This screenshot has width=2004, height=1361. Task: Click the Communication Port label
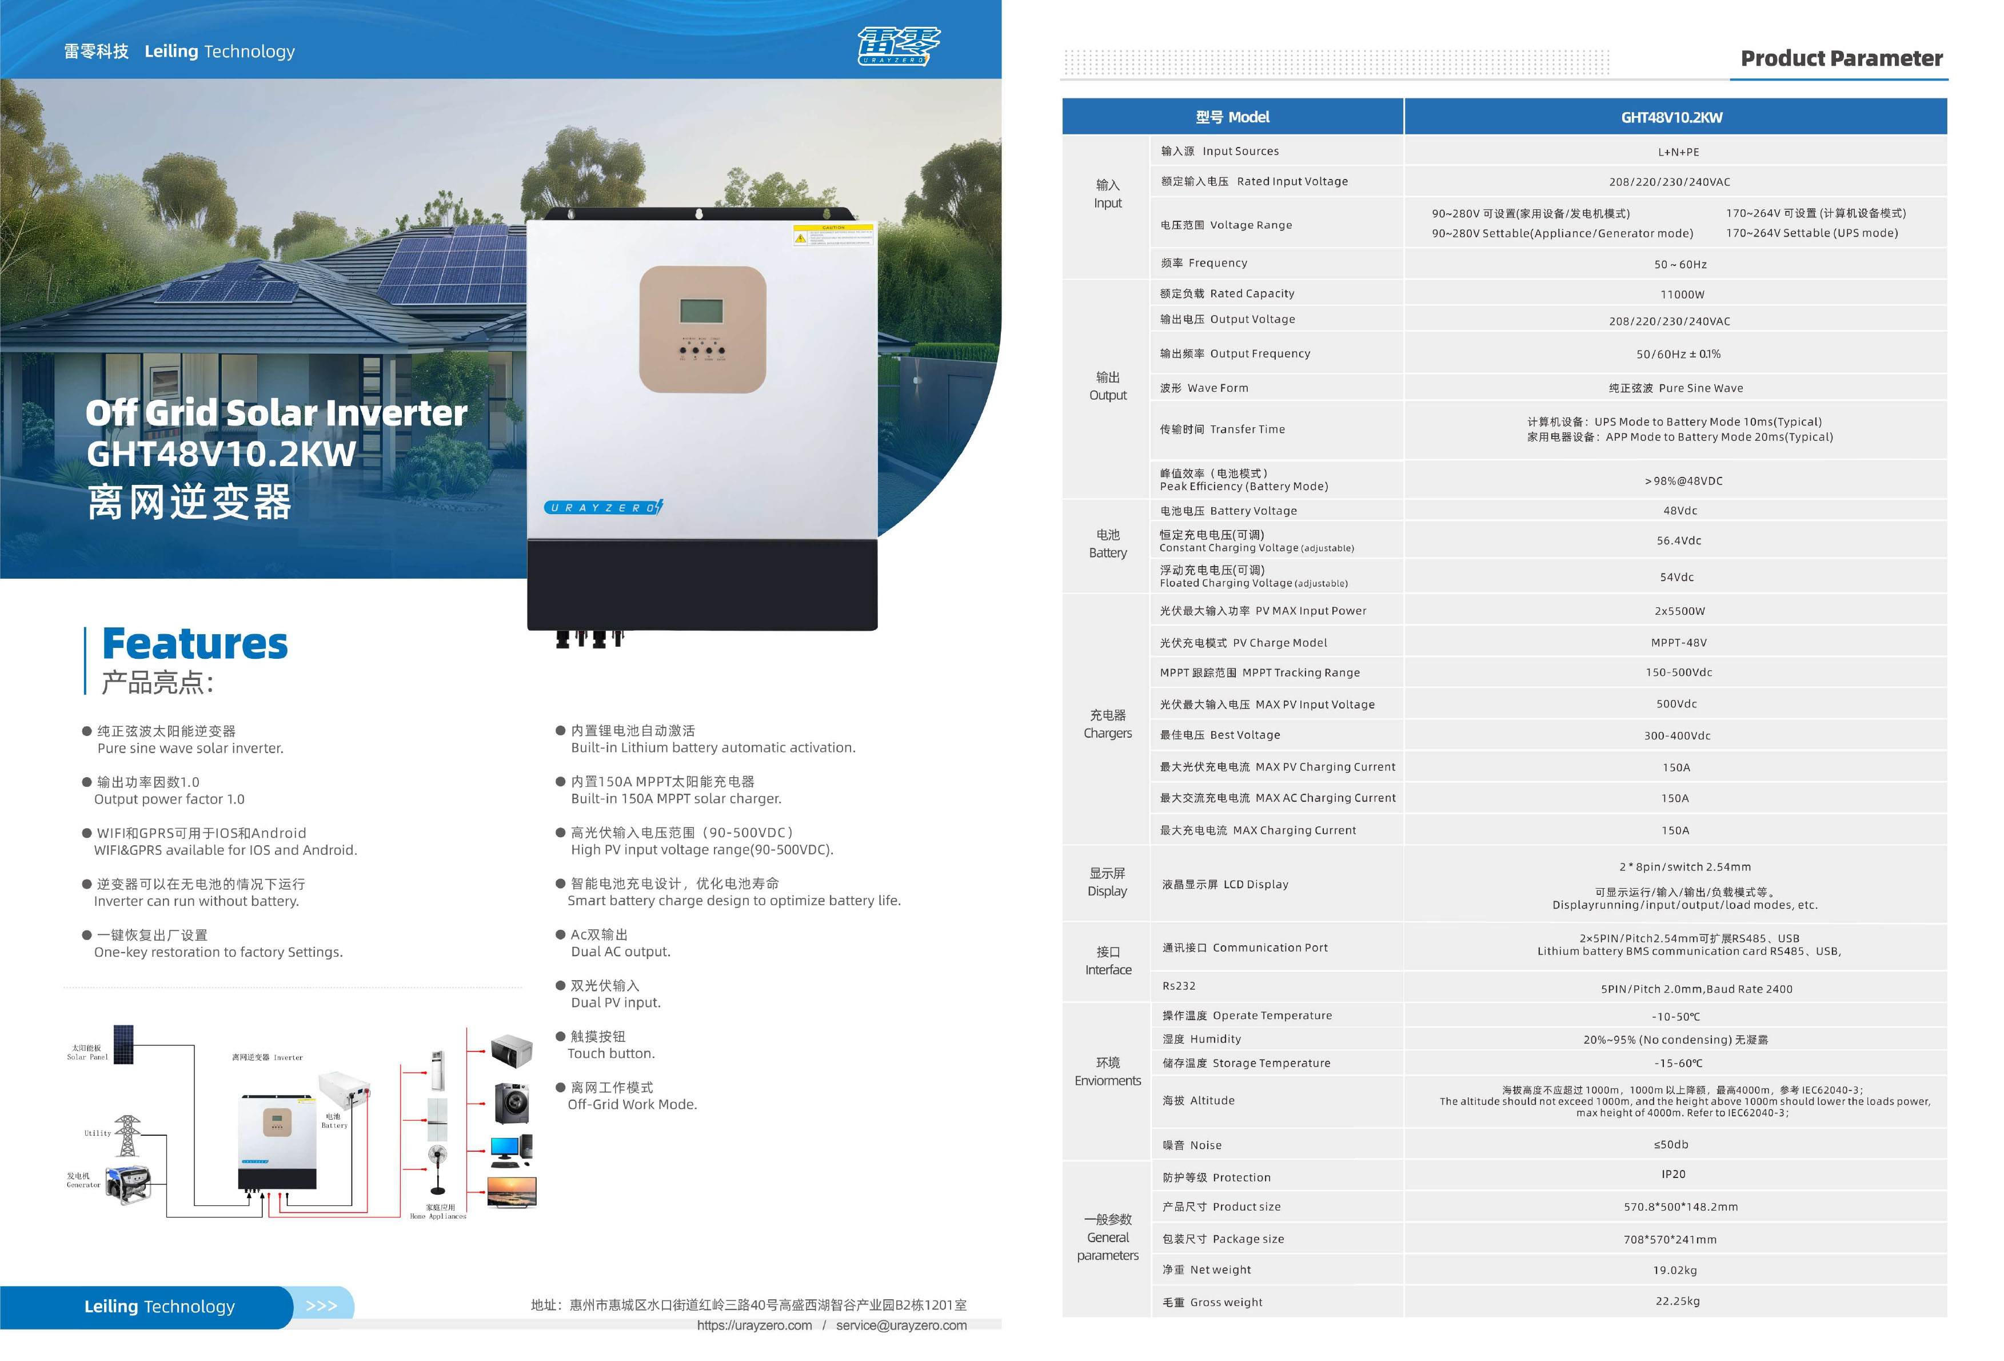pyautogui.click(x=1244, y=948)
